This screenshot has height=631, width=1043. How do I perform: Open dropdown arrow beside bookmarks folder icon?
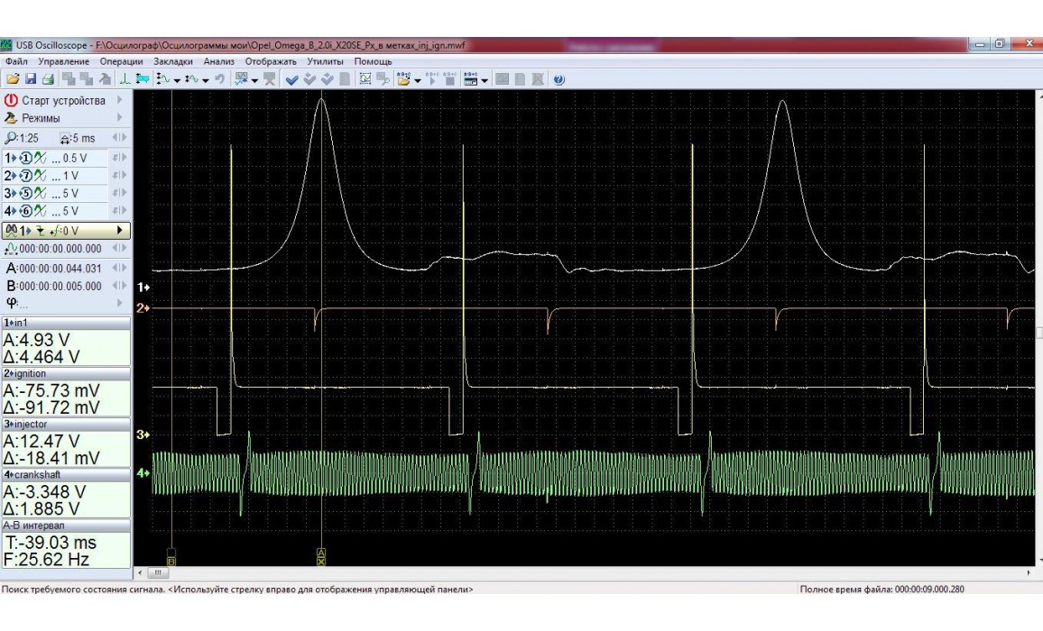(418, 79)
